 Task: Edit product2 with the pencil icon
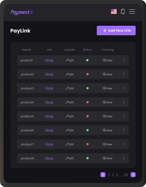69,74
